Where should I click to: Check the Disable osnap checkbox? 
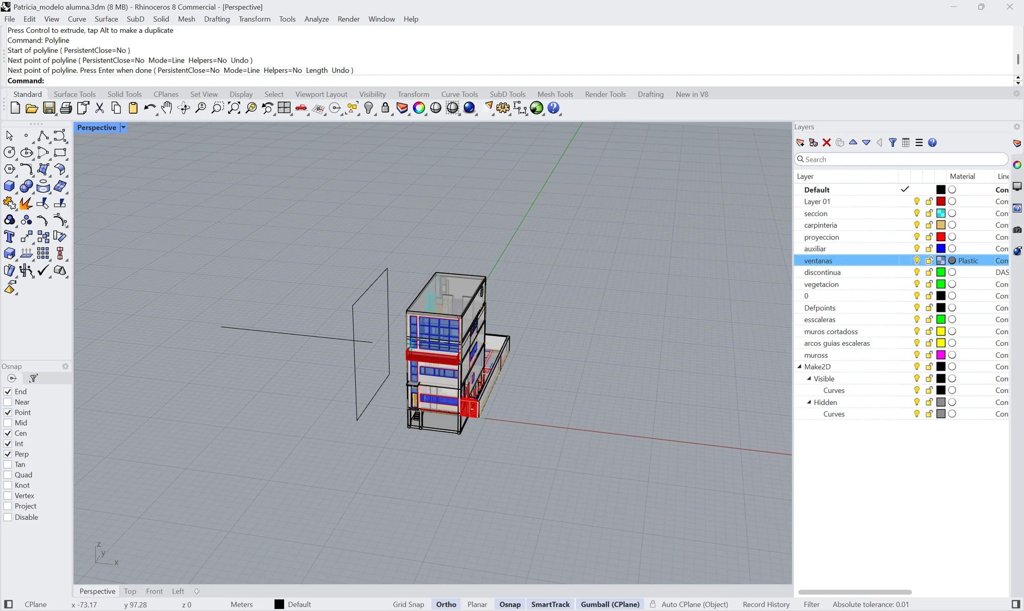8,517
